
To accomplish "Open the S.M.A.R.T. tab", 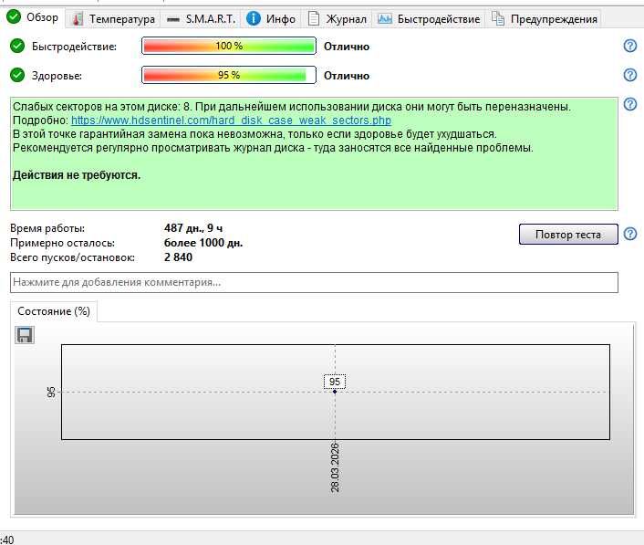I will click(202, 19).
